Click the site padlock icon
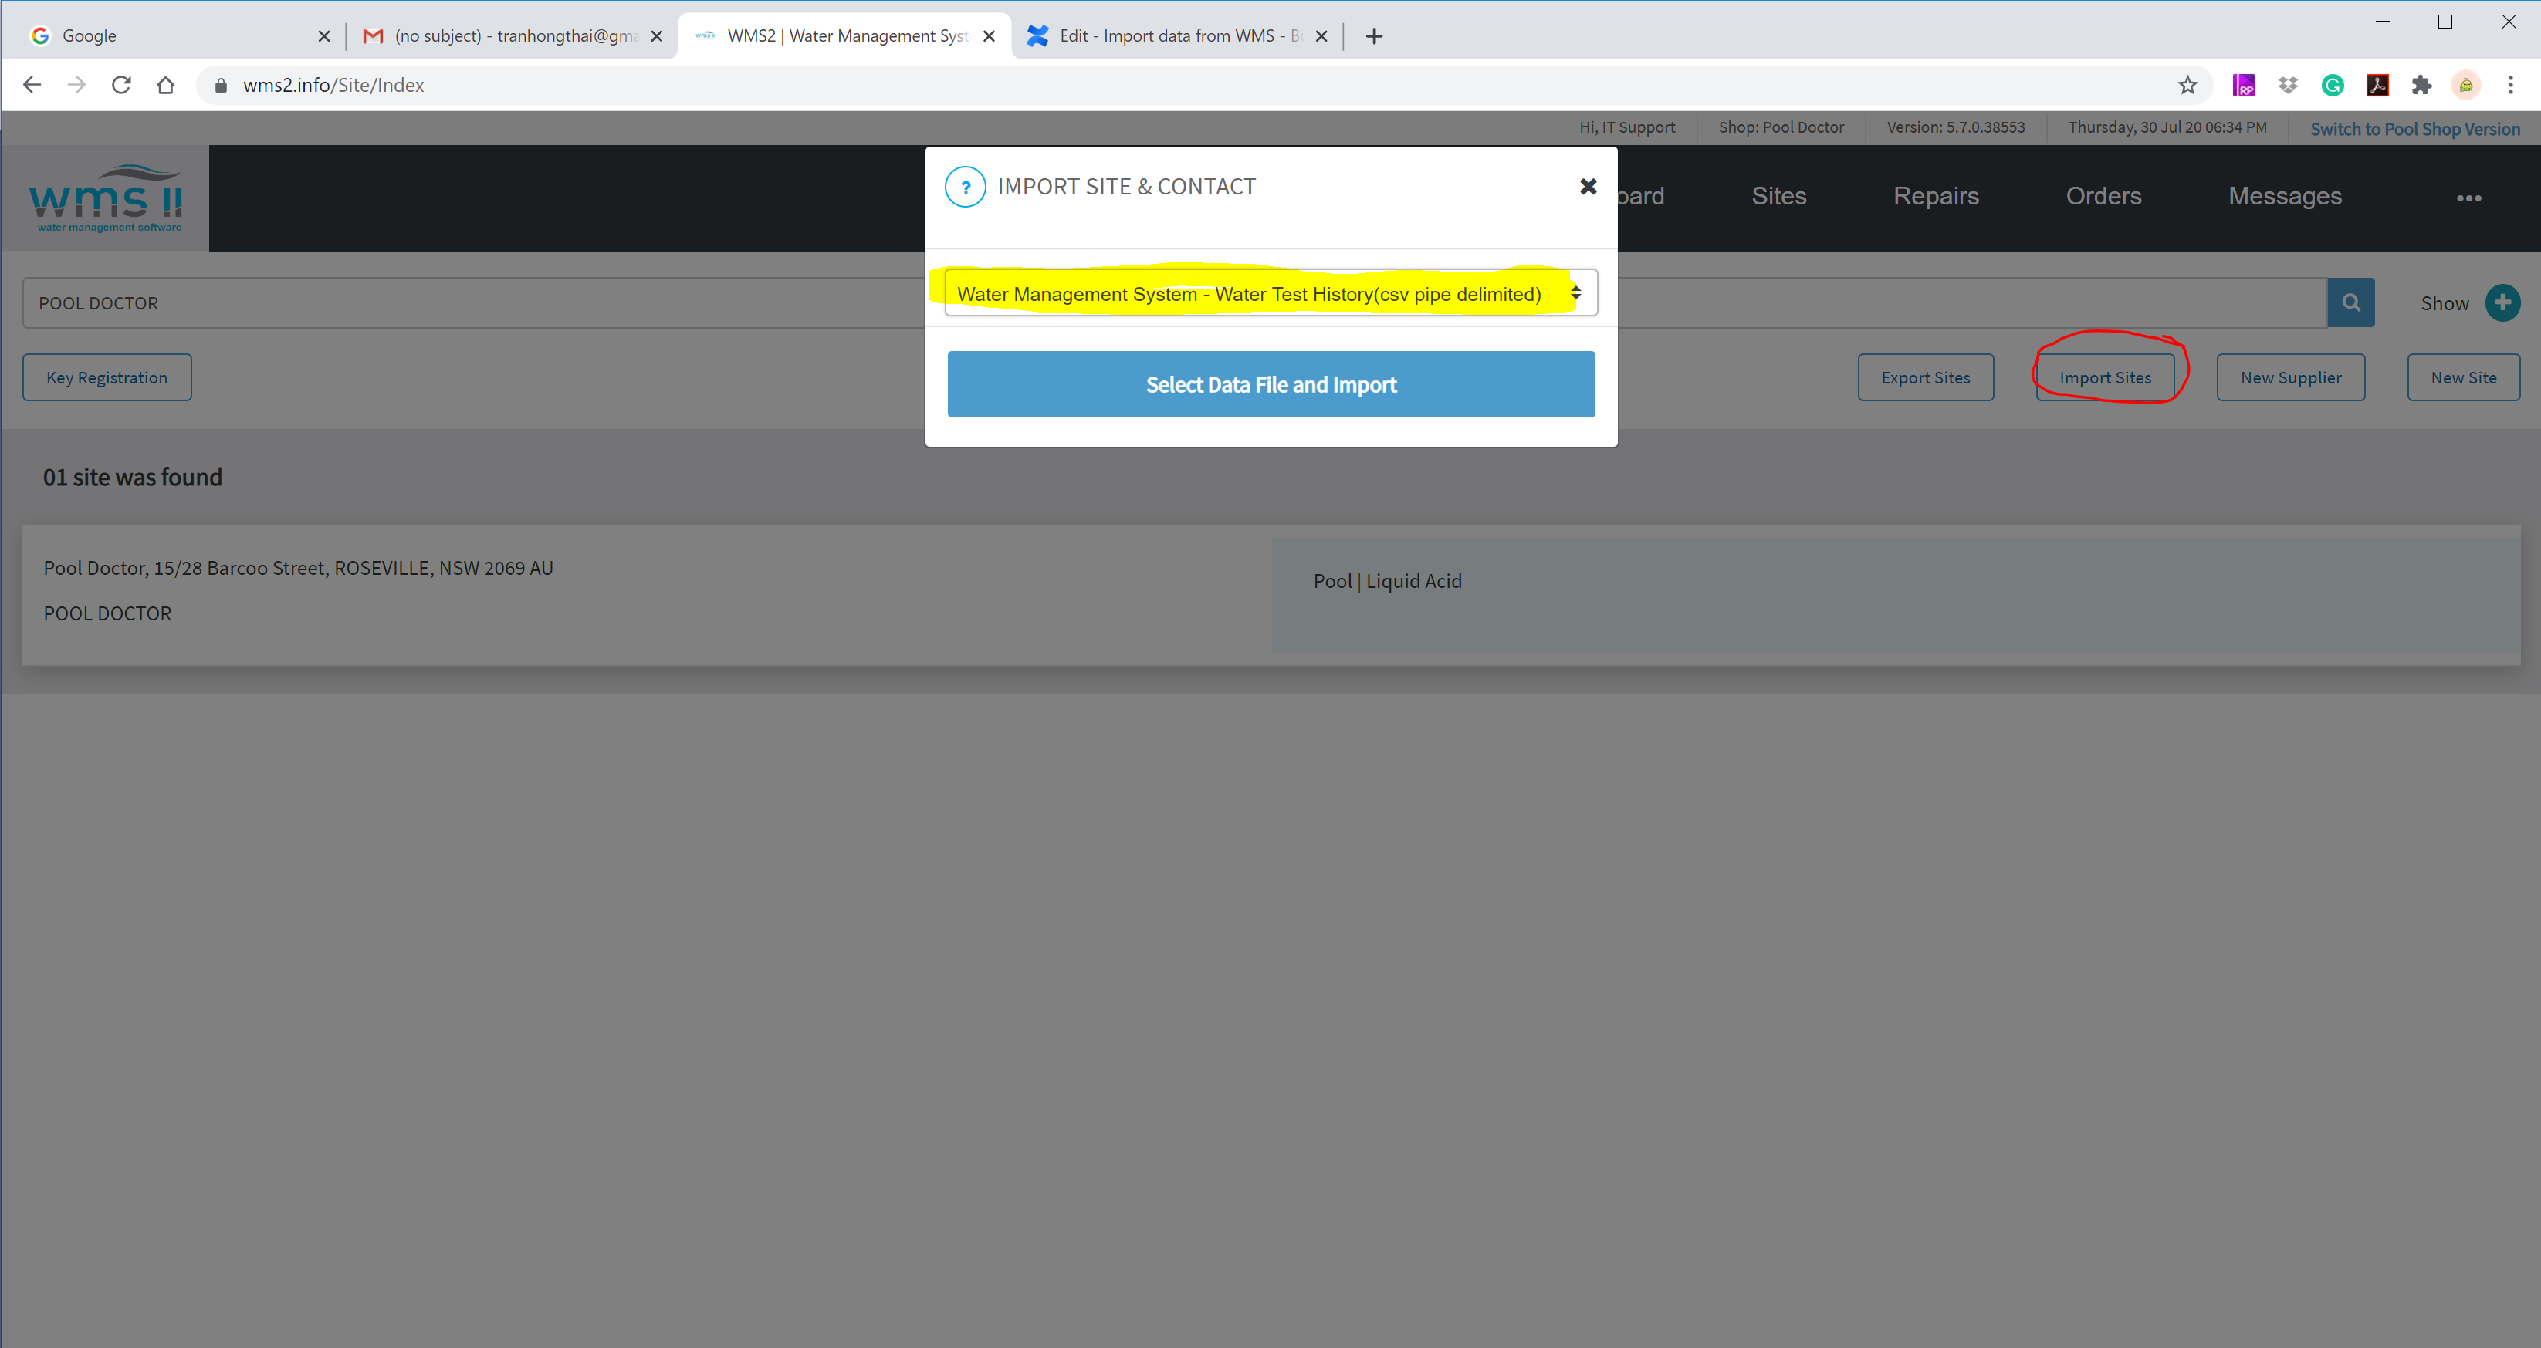The width and height of the screenshot is (2541, 1348). [x=221, y=86]
